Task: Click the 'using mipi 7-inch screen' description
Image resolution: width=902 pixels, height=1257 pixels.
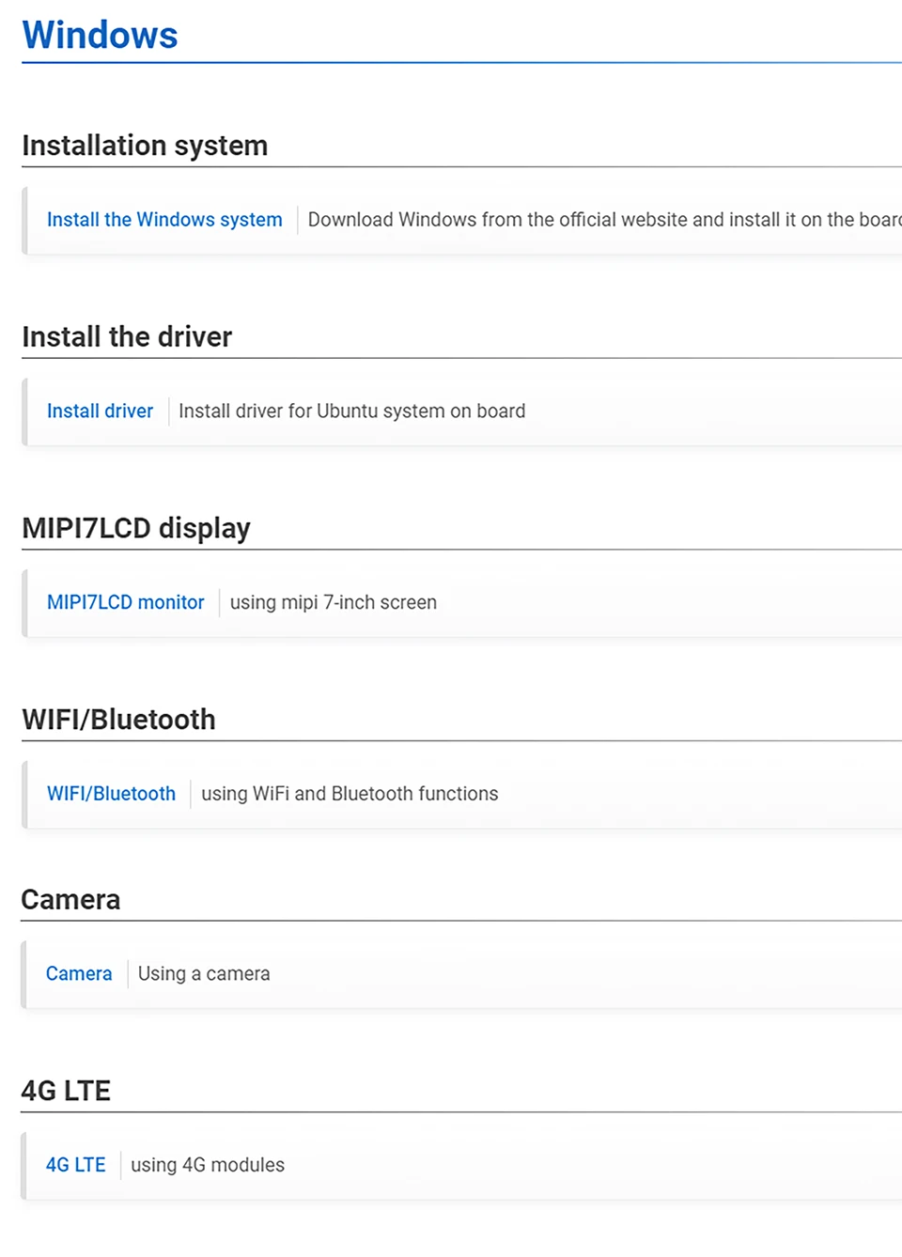Action: pyautogui.click(x=333, y=603)
